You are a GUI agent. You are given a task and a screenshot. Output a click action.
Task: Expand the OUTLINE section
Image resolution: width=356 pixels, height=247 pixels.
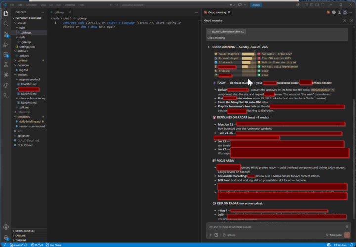[x=20, y=236]
